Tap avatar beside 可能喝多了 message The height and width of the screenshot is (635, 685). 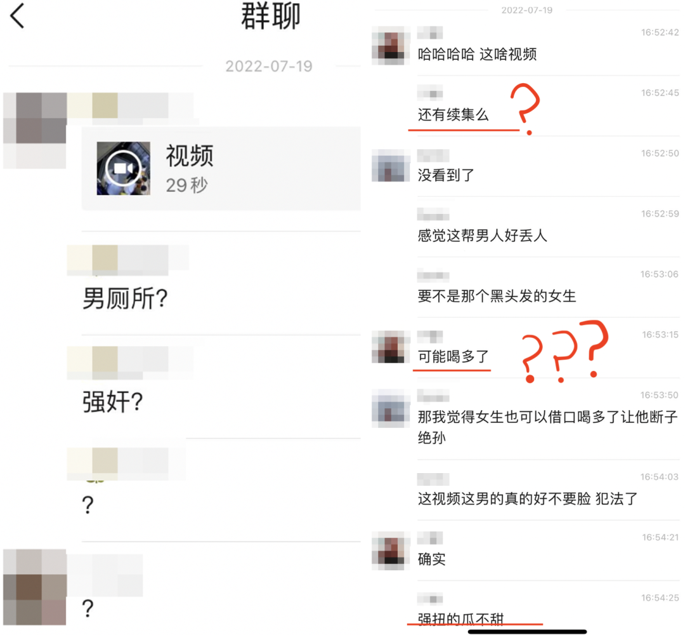pyautogui.click(x=391, y=347)
